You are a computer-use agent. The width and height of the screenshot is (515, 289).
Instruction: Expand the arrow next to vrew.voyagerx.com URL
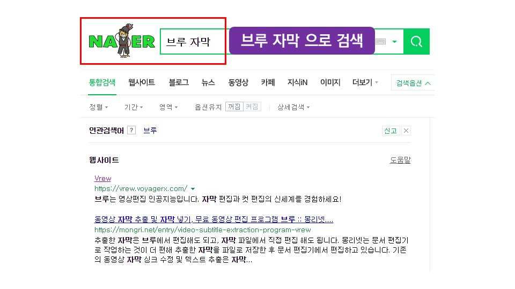[x=193, y=189]
